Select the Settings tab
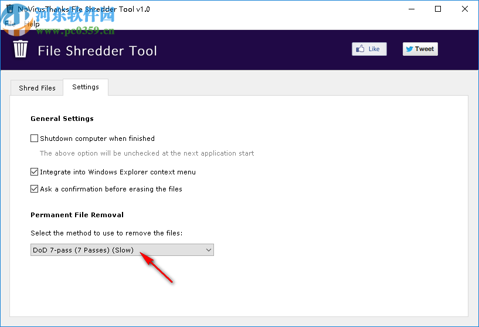Viewport: 479px width, 327px height. [86, 87]
